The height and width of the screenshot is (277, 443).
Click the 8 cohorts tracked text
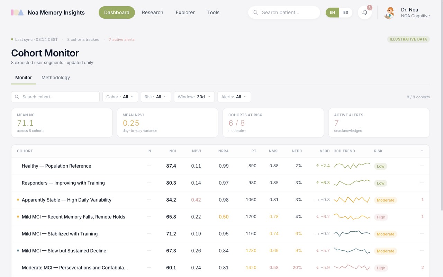tap(83, 39)
